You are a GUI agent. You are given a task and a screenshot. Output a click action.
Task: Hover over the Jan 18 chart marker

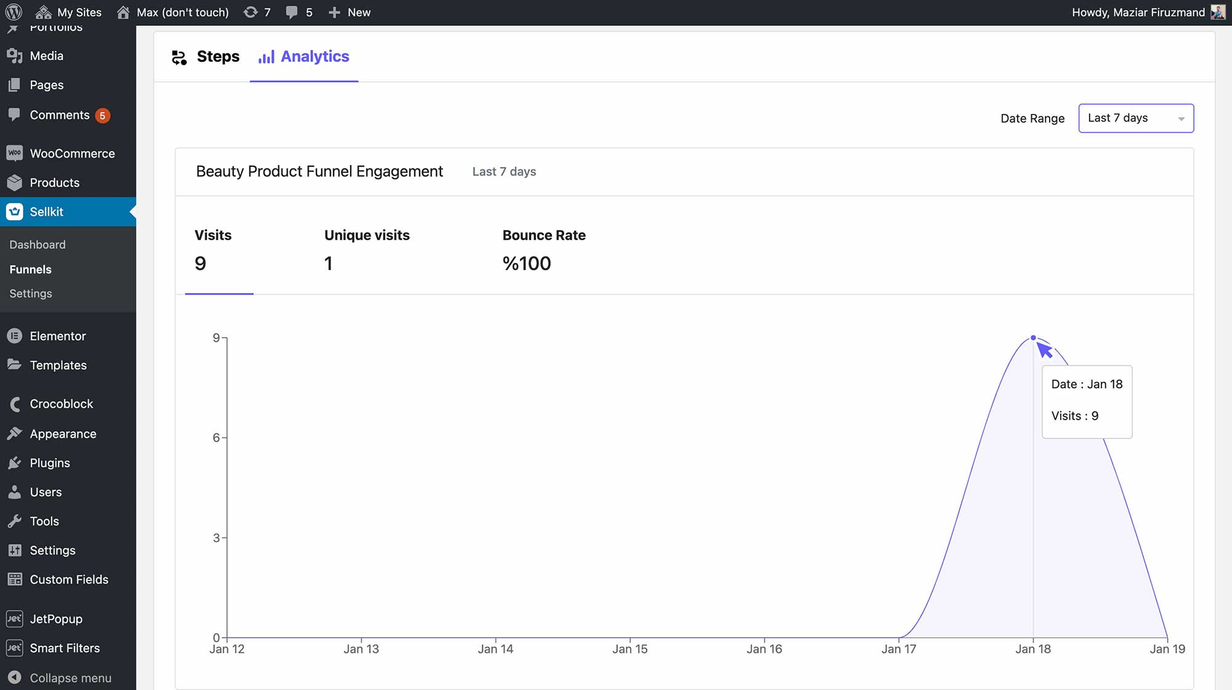[1033, 337]
